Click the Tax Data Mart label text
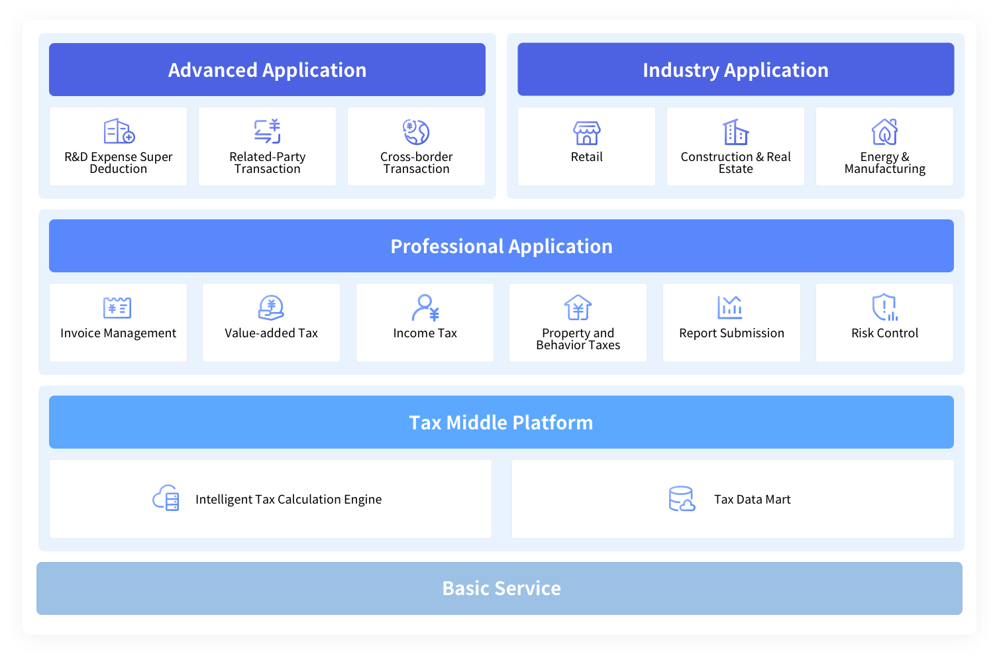 [x=752, y=500]
